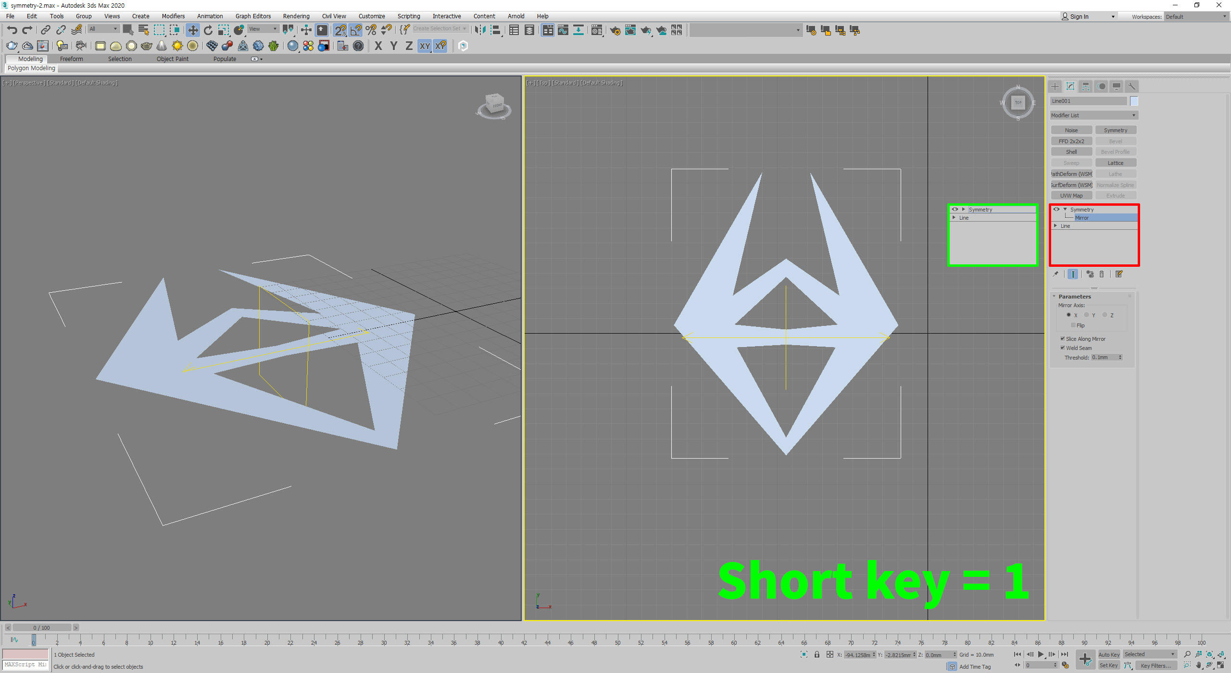Screen dimensions: 1231x673
Task: Open the Modifier List dropdown
Action: click(x=1093, y=115)
